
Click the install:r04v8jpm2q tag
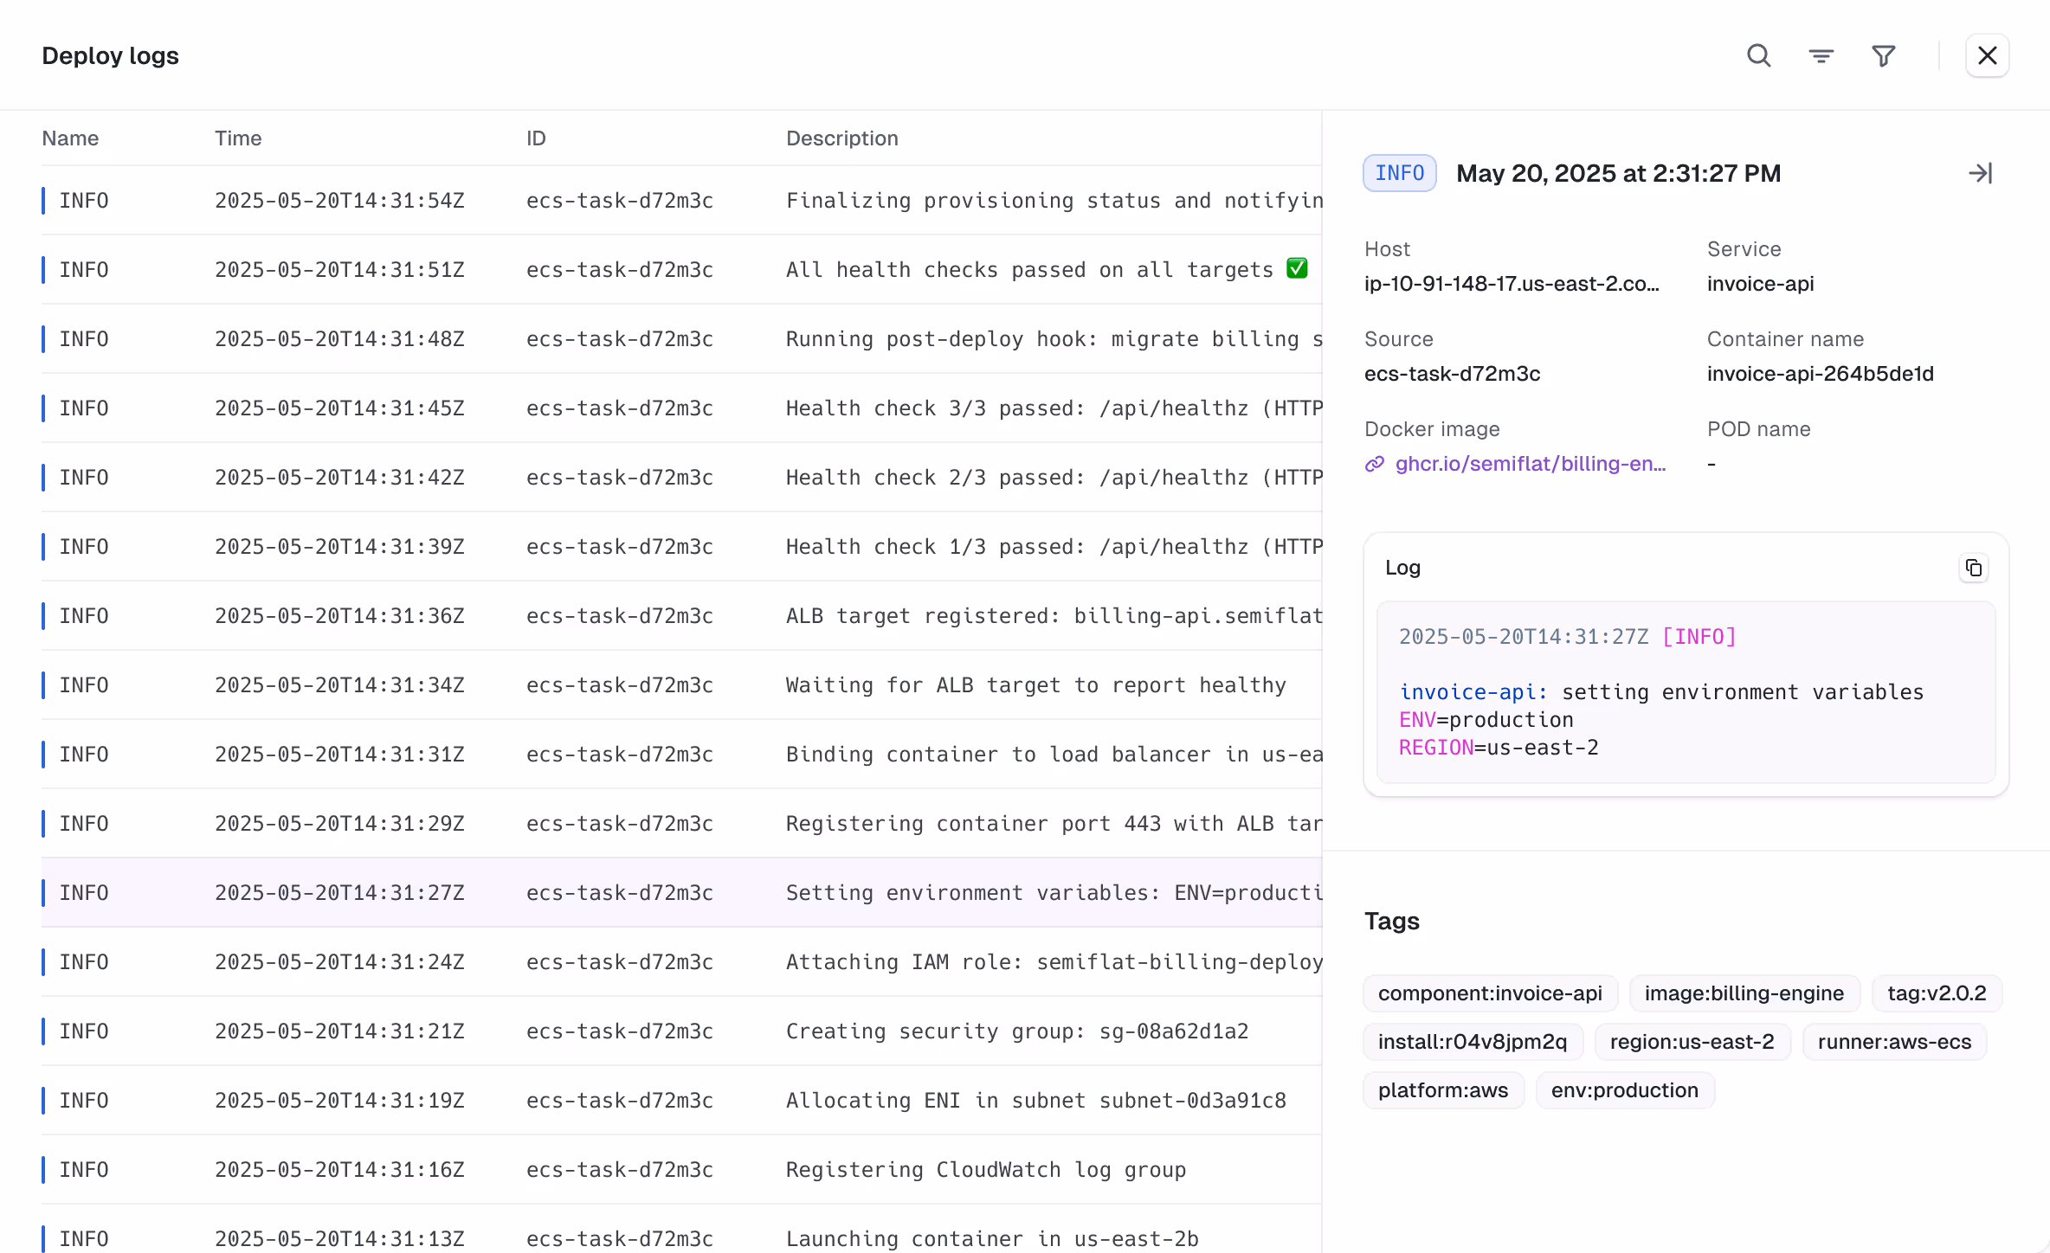tap(1473, 1042)
